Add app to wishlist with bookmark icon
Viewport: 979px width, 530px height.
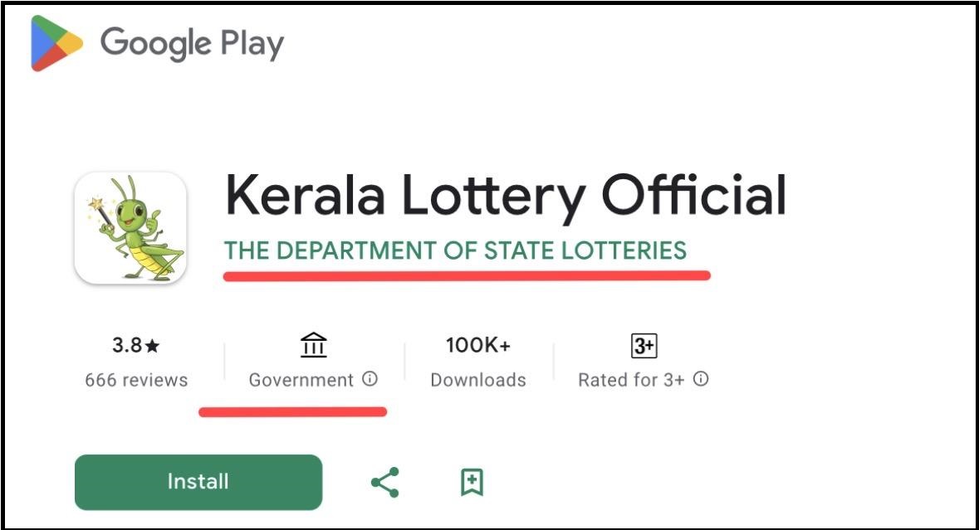coord(472,482)
